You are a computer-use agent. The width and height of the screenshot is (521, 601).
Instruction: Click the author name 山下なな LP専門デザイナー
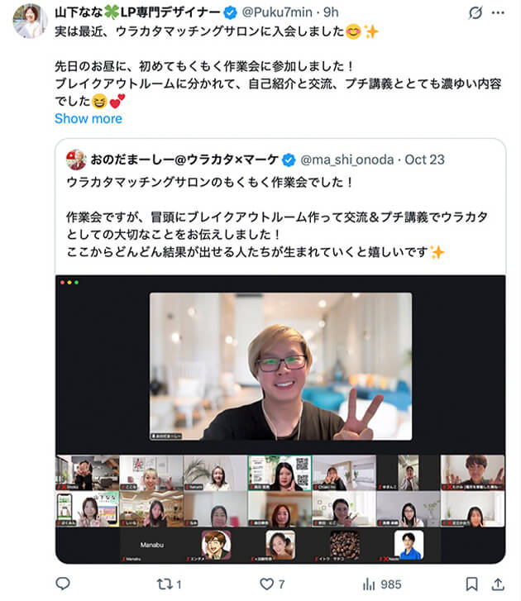coord(137,12)
